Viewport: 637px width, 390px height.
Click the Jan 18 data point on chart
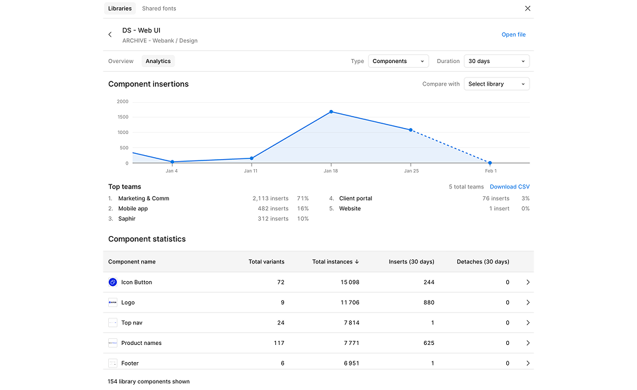(331, 112)
